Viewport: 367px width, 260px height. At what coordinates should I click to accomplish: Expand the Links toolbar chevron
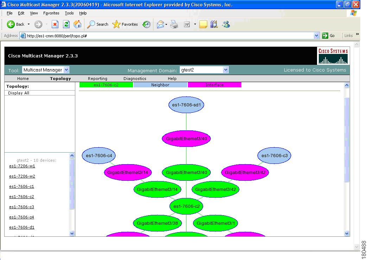click(357, 34)
